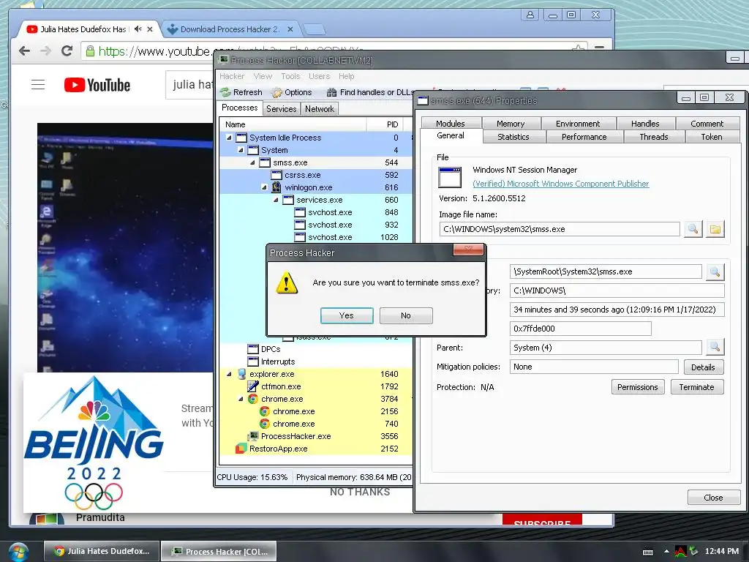Open the Verified Microsoft Windows Component Publisher link

click(561, 184)
